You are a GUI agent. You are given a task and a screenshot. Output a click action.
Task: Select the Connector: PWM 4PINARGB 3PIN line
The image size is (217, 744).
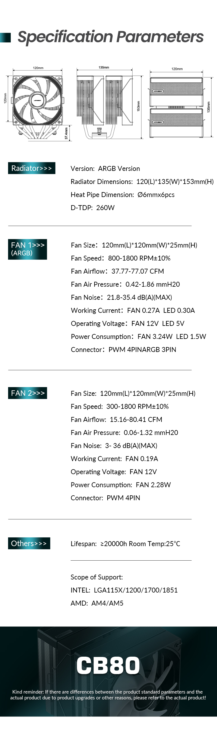124,350
